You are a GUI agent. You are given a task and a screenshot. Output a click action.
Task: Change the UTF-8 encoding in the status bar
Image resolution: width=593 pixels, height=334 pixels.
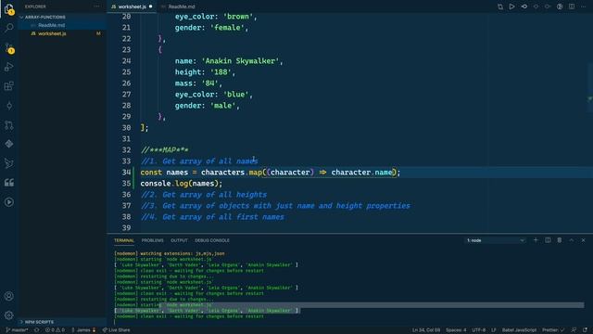pyautogui.click(x=478, y=330)
